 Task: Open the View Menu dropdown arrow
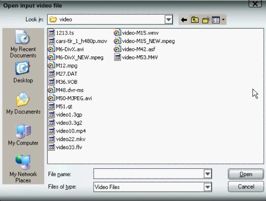223,20
